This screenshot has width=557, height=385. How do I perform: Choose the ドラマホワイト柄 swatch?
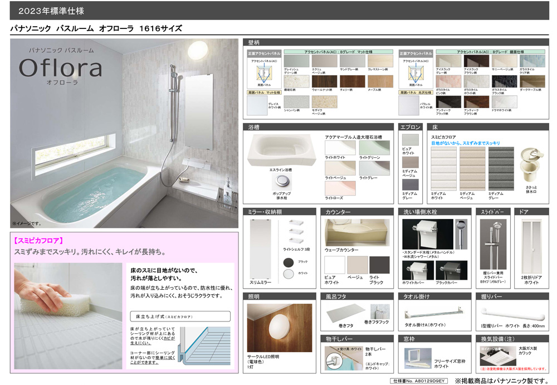coord(505,102)
